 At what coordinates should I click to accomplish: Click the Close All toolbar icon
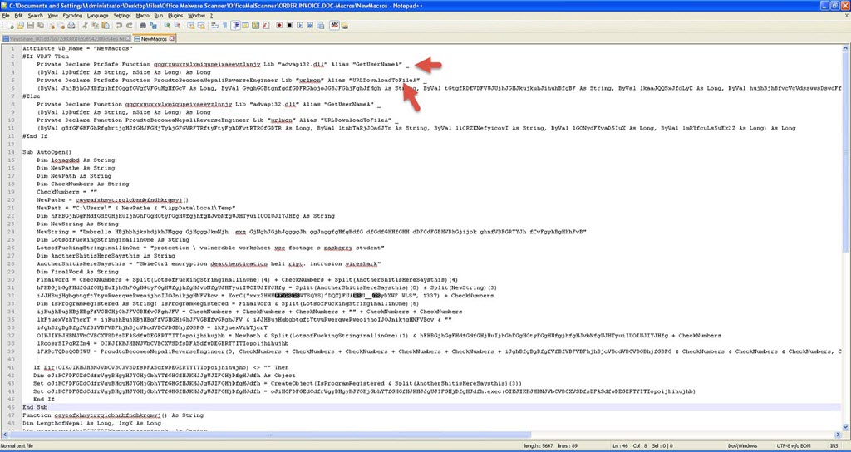[x=61, y=26]
